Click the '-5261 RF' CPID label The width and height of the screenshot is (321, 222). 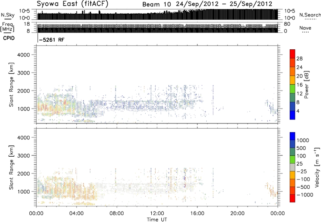pos(52,40)
